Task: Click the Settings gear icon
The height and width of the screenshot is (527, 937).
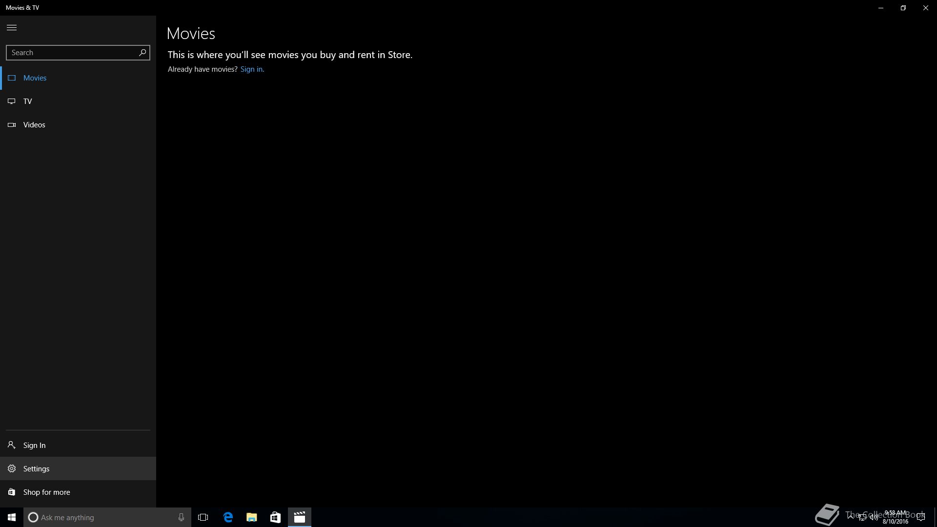Action: (12, 468)
